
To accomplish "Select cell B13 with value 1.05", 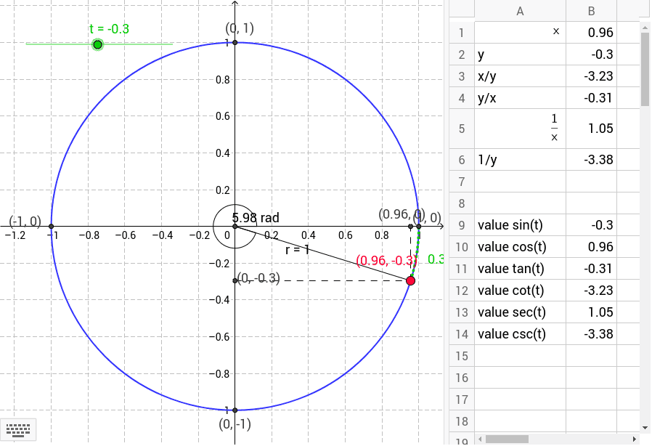I will coord(591,312).
